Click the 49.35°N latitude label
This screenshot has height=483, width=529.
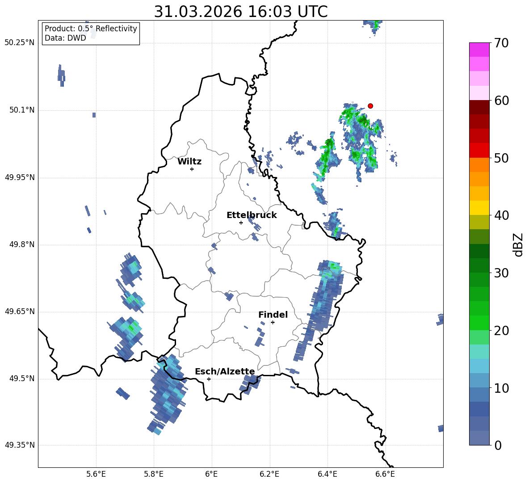(x=20, y=445)
